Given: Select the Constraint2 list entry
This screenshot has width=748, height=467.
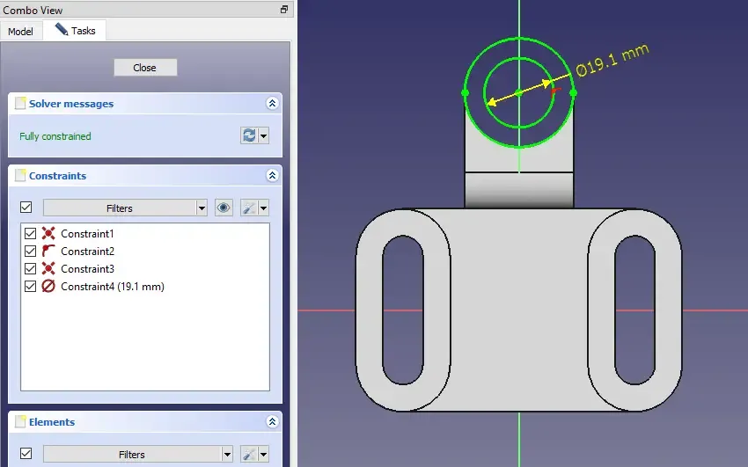Looking at the screenshot, I should 87,252.
